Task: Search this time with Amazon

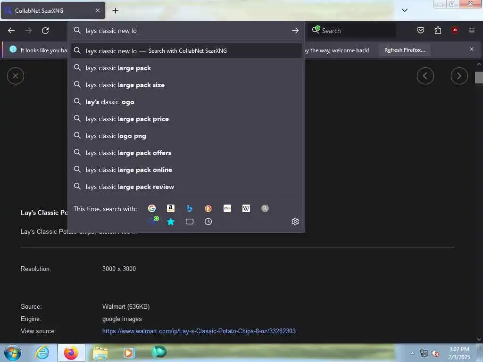Action: click(x=171, y=208)
